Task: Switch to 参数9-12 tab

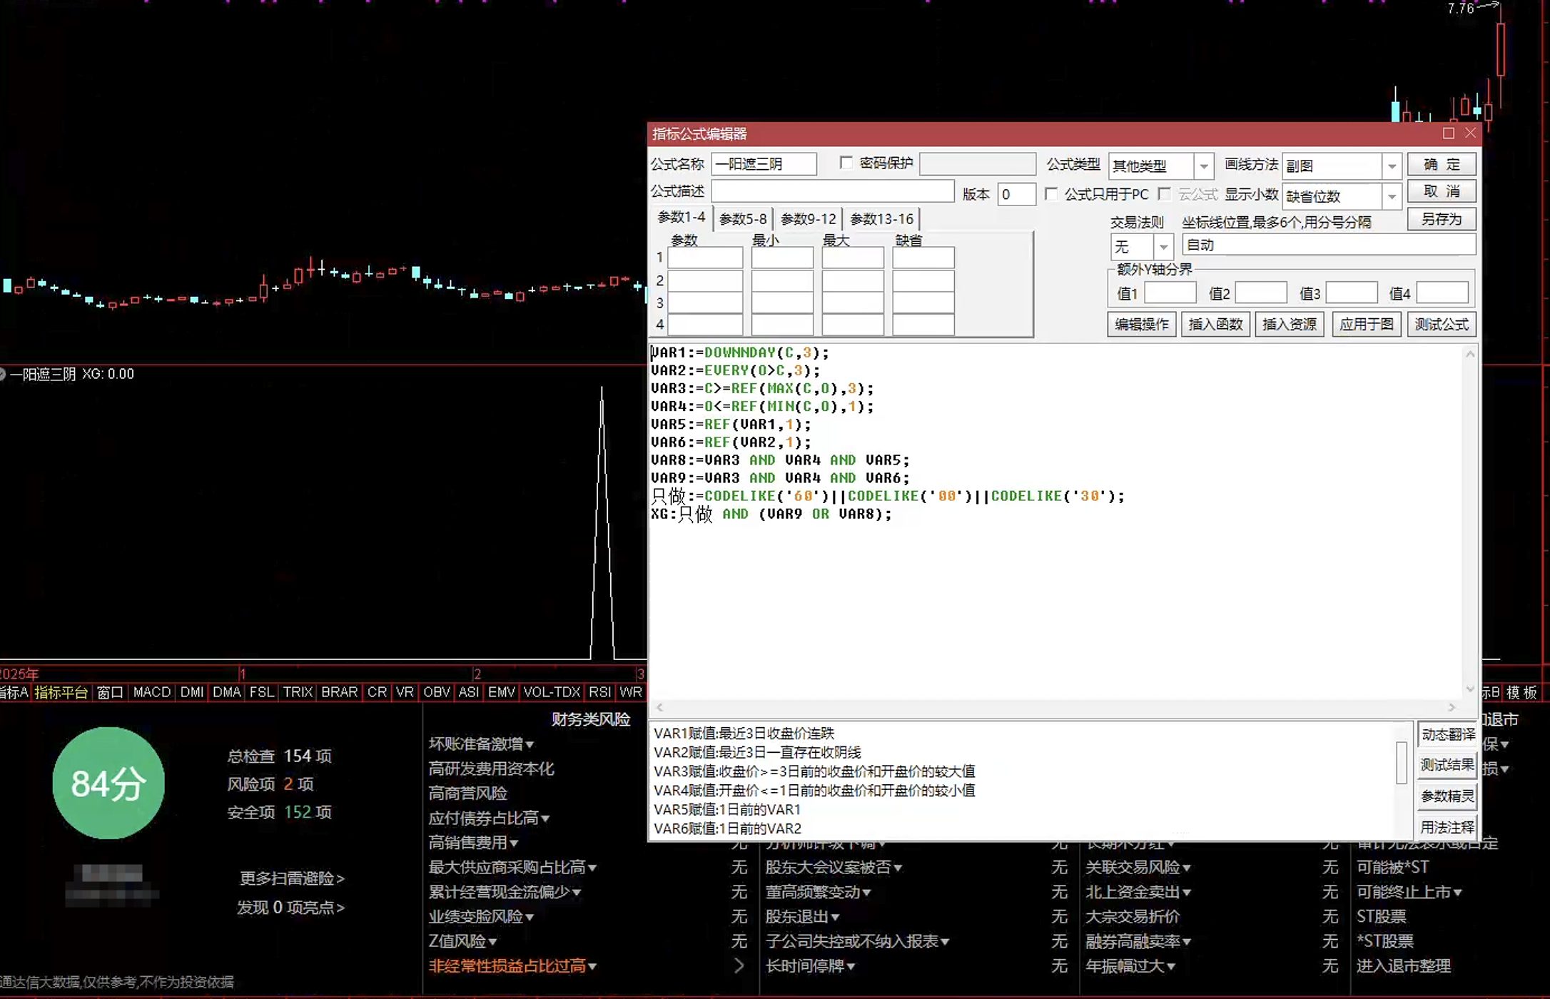Action: point(808,219)
